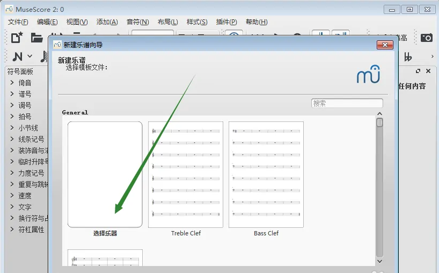439x273 pixels.
Task: Minimize the MuseScore window
Action: pyautogui.click(x=392, y=10)
